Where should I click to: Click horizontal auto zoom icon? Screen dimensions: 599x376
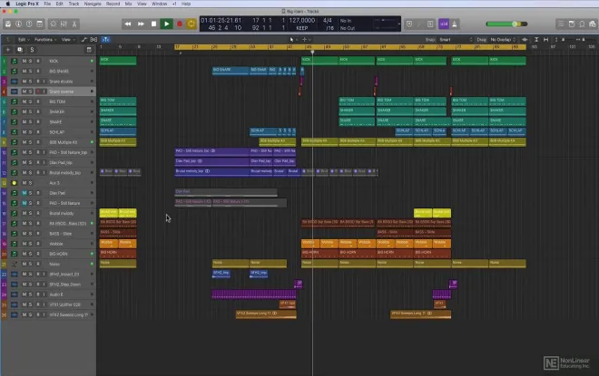click(545, 40)
